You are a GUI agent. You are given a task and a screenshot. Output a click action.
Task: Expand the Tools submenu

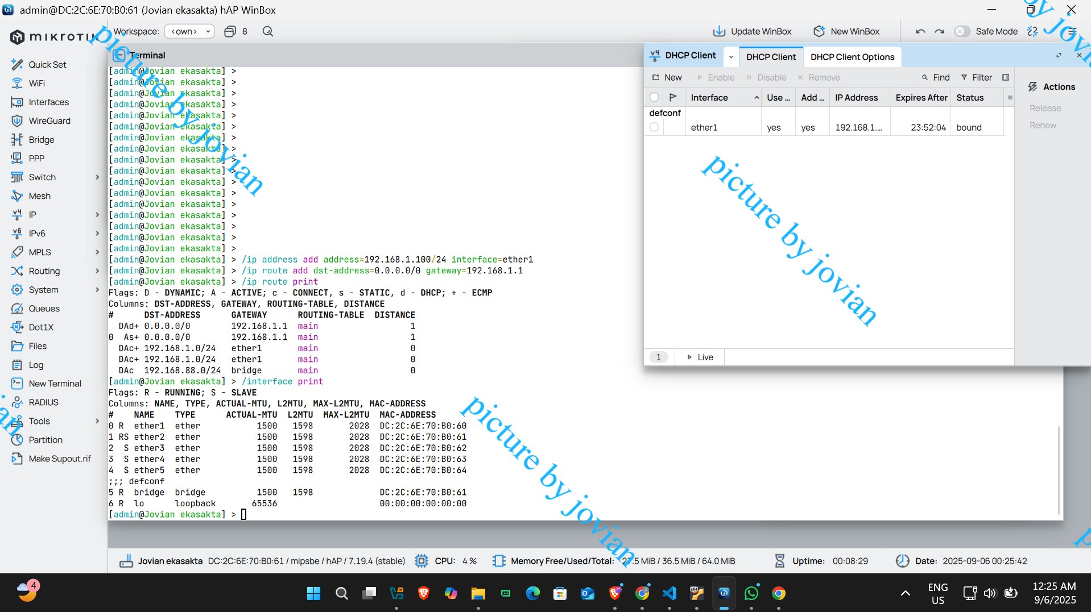[97, 421]
